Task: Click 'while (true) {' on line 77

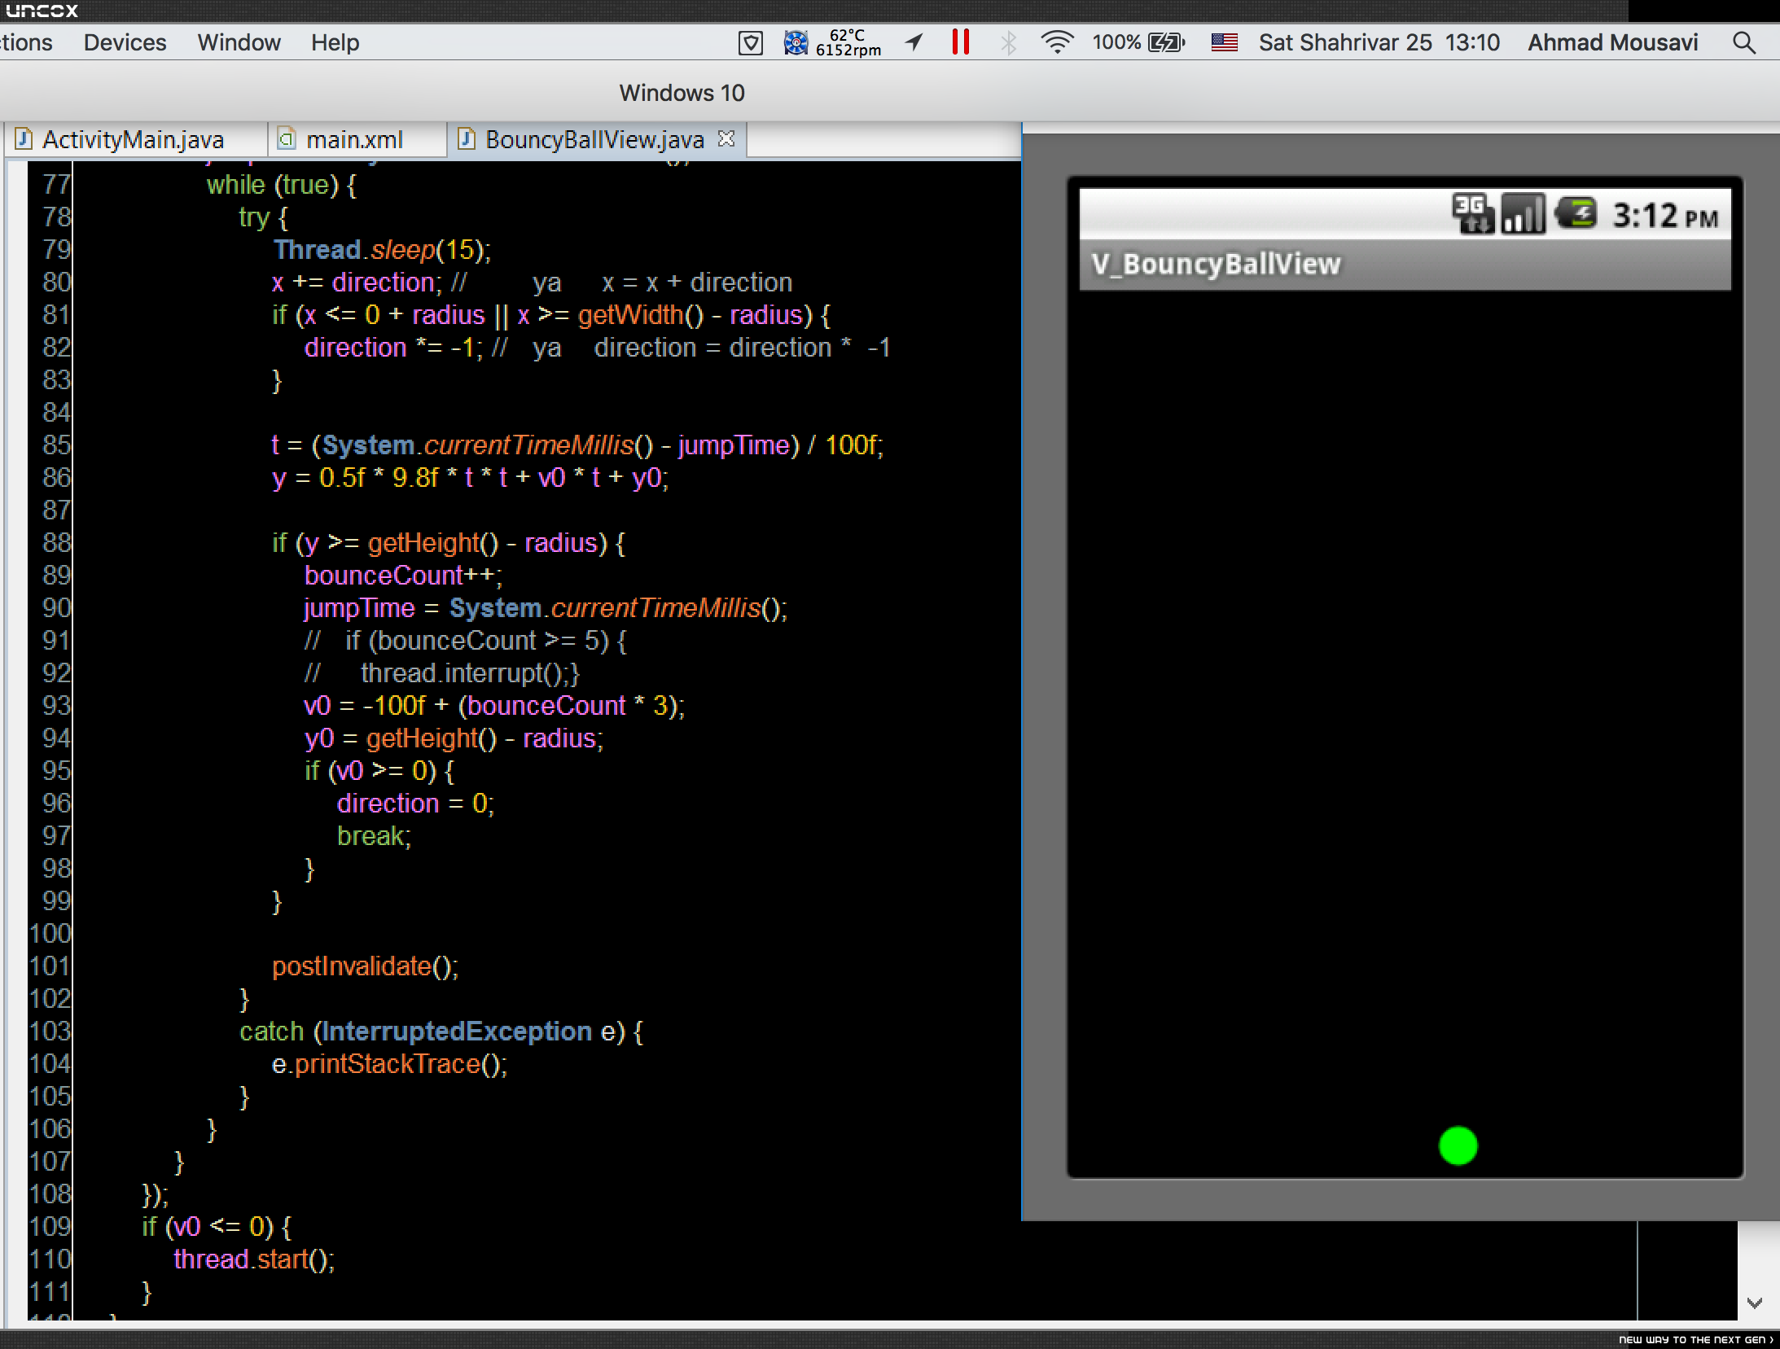Action: [x=281, y=185]
